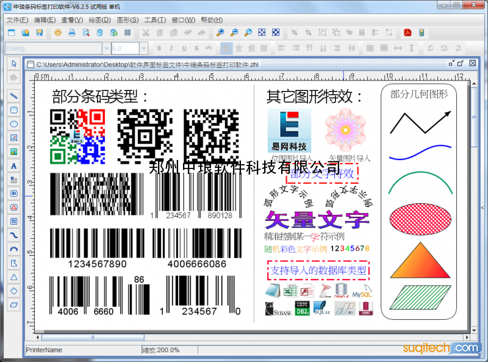
Task: Click the blue fit-to-page circle icon
Action: pos(276,32)
